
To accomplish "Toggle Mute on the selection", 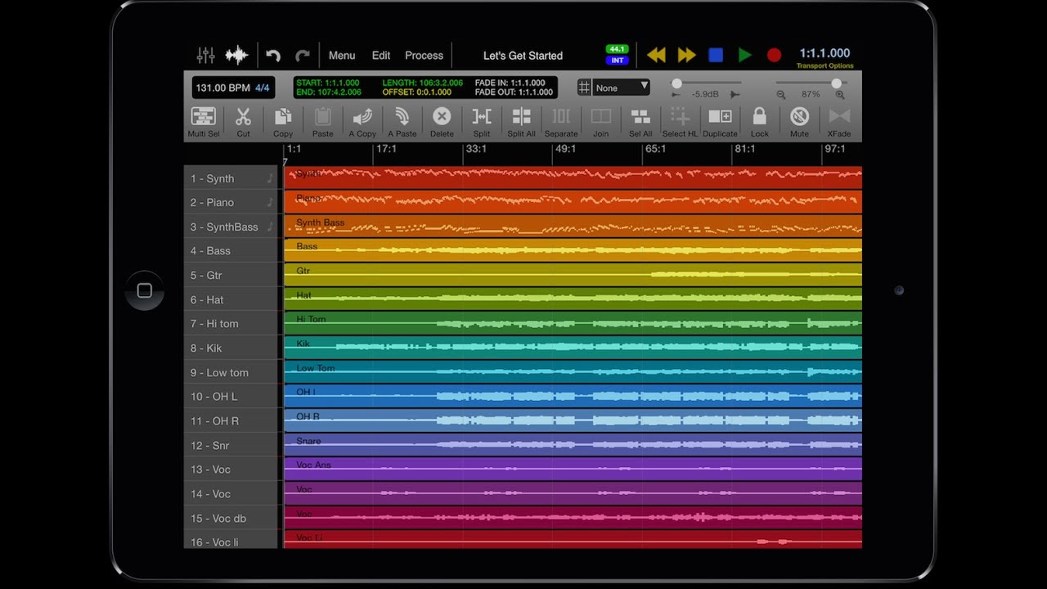I will 798,121.
